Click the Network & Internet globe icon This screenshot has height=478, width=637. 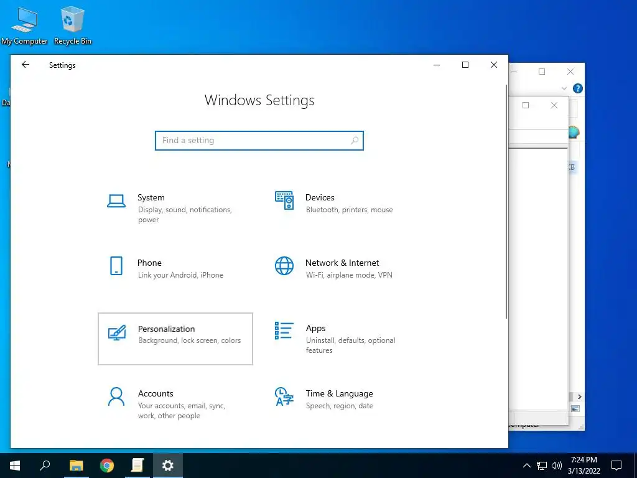[284, 266]
